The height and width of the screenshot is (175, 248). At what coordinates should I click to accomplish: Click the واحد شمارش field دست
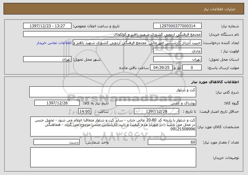tap(56, 142)
